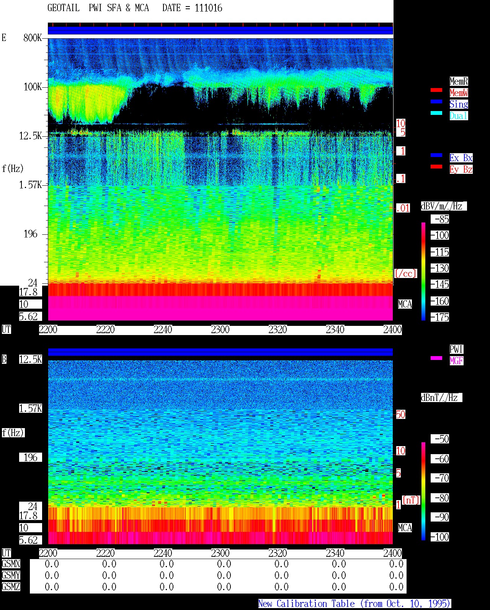Click the 2340 UT marker under B panel
The width and height of the screenshot is (490, 610).
pyautogui.click(x=335, y=553)
